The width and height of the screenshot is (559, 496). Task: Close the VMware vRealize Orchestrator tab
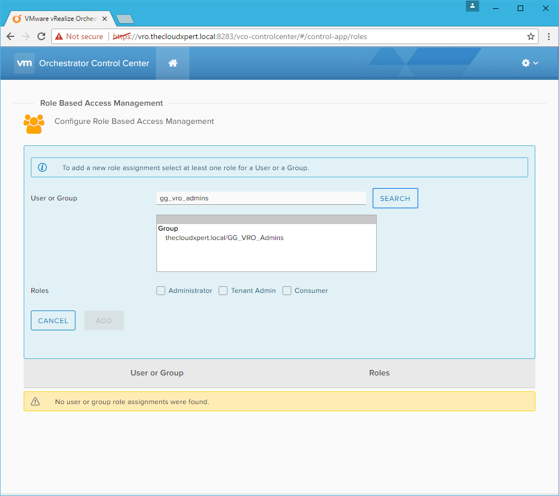point(105,19)
